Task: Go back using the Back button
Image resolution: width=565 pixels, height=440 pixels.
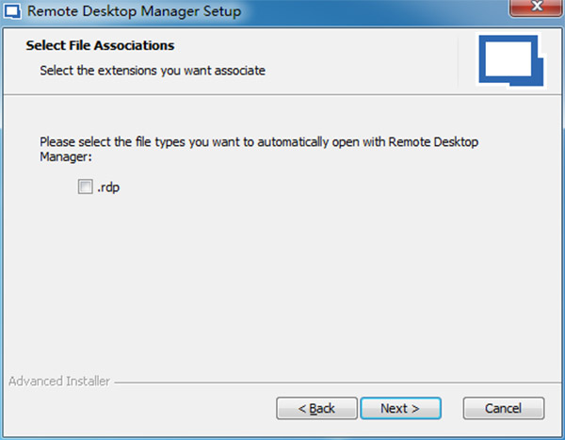Action: click(316, 408)
